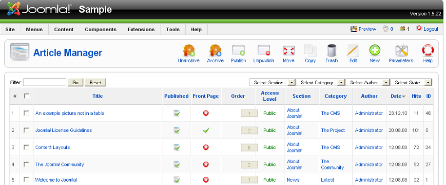Click Administrator author of Welcome to Joomla!
This screenshot has width=446, height=185.
pyautogui.click(x=369, y=180)
